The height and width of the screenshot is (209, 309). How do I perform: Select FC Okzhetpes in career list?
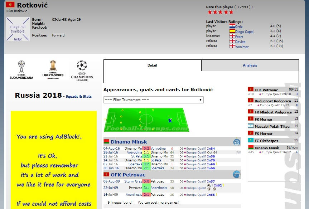coord(266,141)
